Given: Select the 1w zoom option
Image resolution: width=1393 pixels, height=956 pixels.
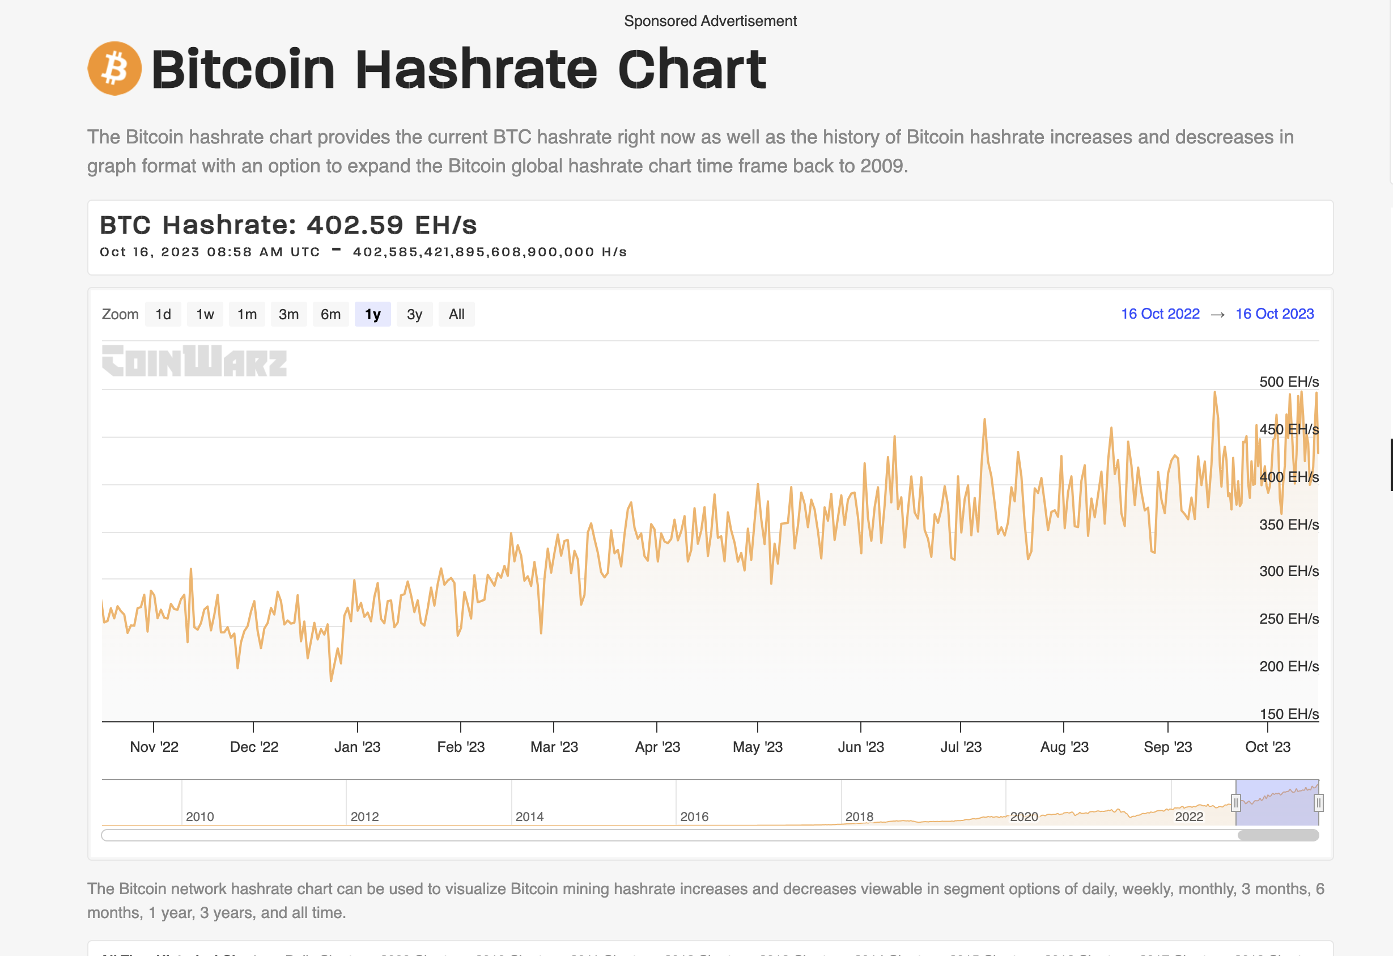Looking at the screenshot, I should click(x=205, y=314).
